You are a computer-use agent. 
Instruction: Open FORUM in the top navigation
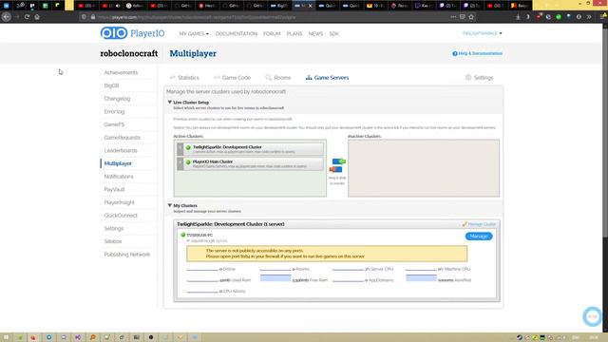point(272,34)
